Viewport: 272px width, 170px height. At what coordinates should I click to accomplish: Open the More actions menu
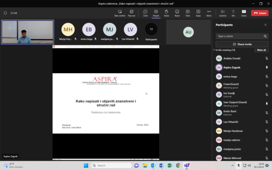click(x=209, y=13)
